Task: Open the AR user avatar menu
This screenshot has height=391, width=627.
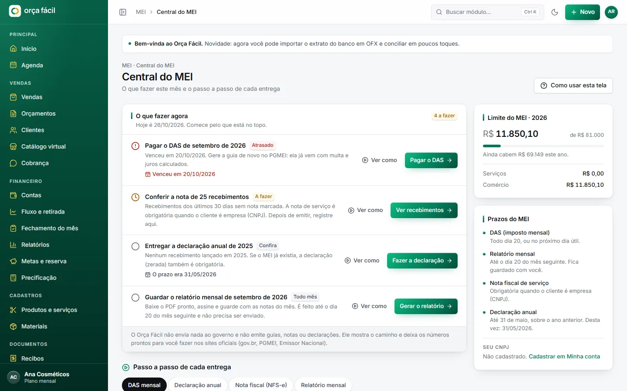Action: (x=611, y=12)
